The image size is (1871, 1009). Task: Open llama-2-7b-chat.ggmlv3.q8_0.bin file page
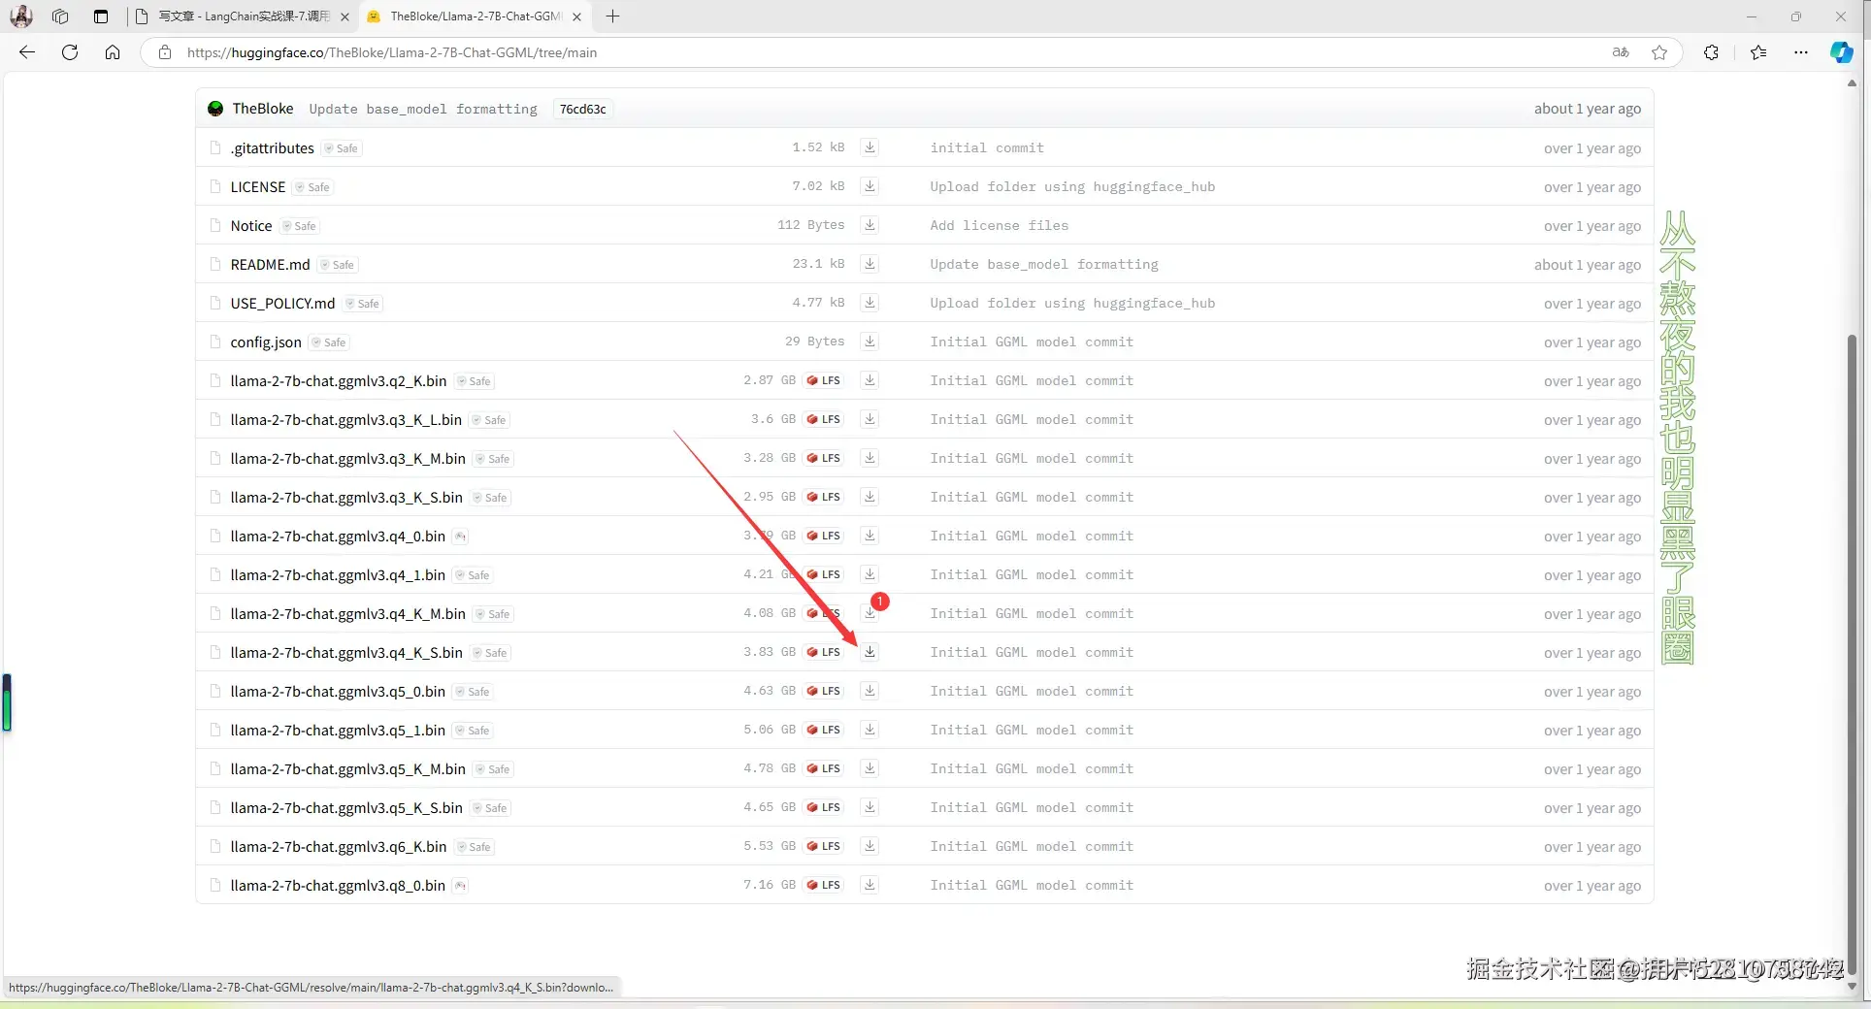click(x=338, y=885)
